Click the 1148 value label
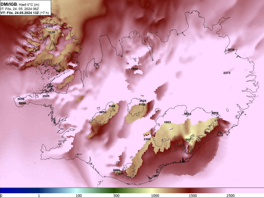 (112, 106)
